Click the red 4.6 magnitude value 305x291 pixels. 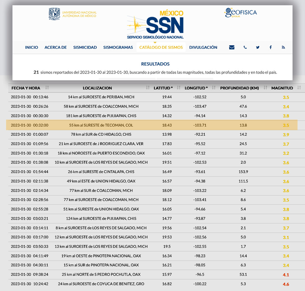click(x=286, y=284)
